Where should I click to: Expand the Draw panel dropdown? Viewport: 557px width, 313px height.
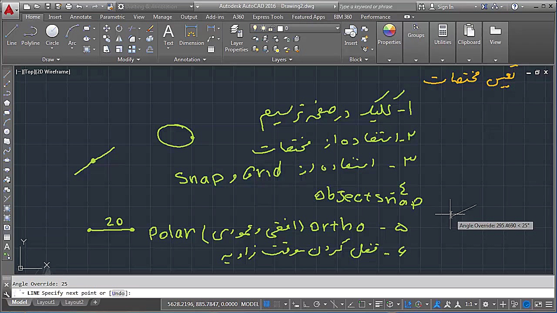coord(59,60)
